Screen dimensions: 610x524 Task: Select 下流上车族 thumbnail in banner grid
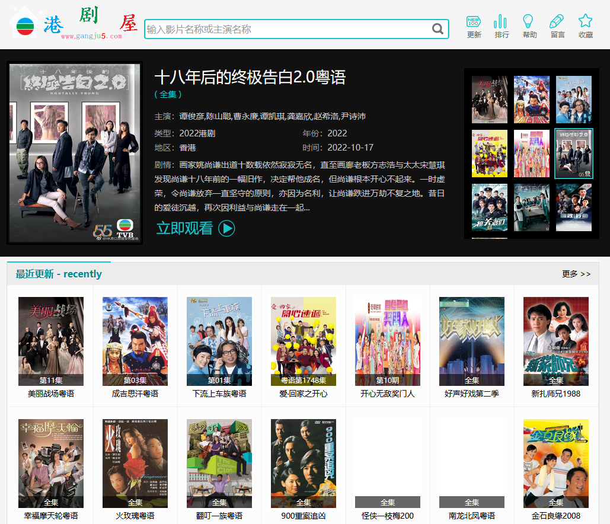click(573, 100)
